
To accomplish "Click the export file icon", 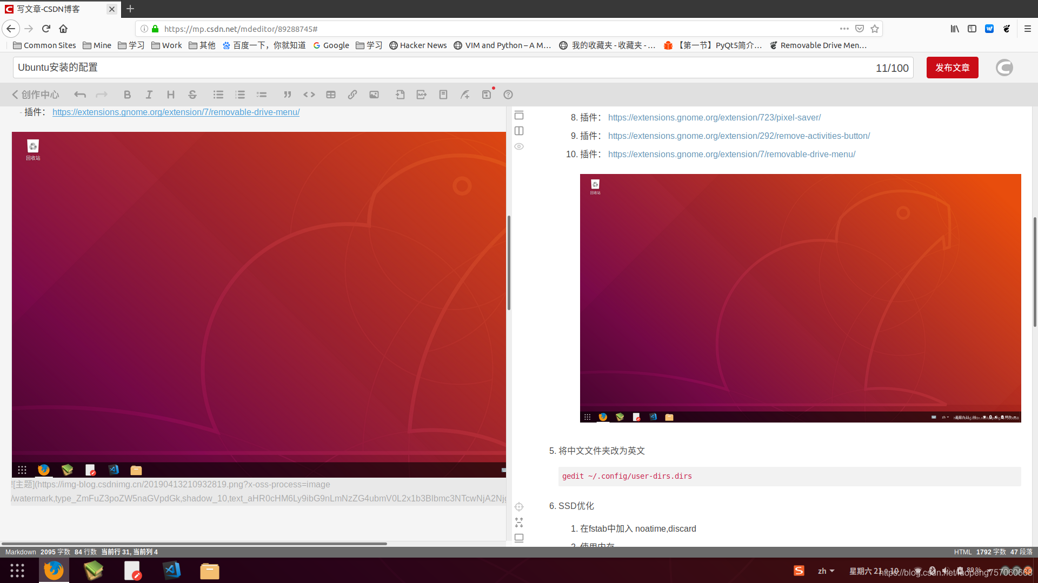I will click(422, 95).
